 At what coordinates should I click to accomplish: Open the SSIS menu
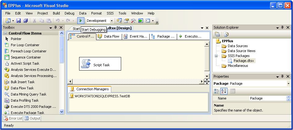(x=110, y=13)
